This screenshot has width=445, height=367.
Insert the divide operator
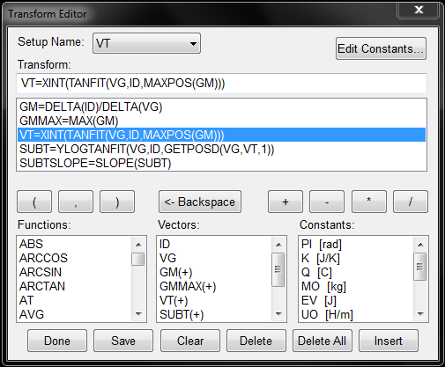411,202
